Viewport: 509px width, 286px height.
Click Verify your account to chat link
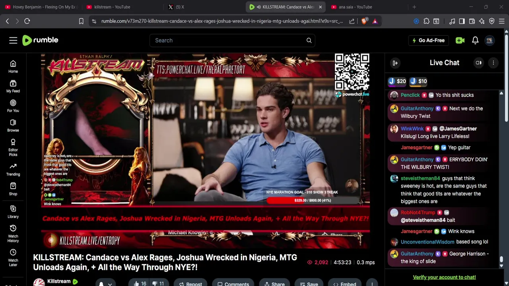coord(444,277)
